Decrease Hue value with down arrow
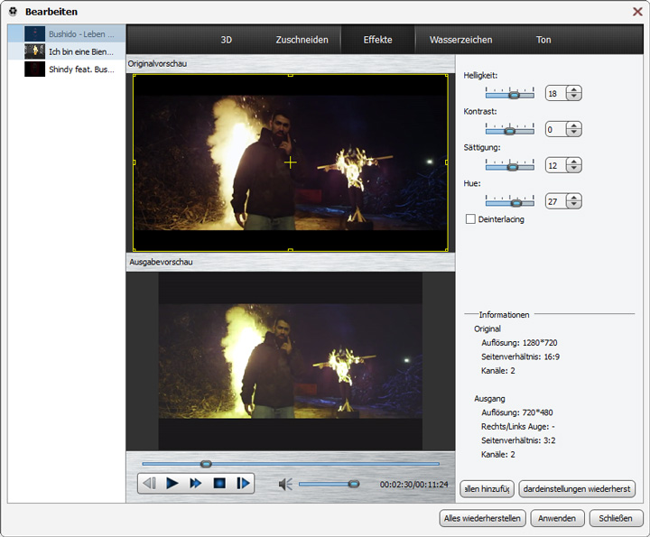 point(574,205)
